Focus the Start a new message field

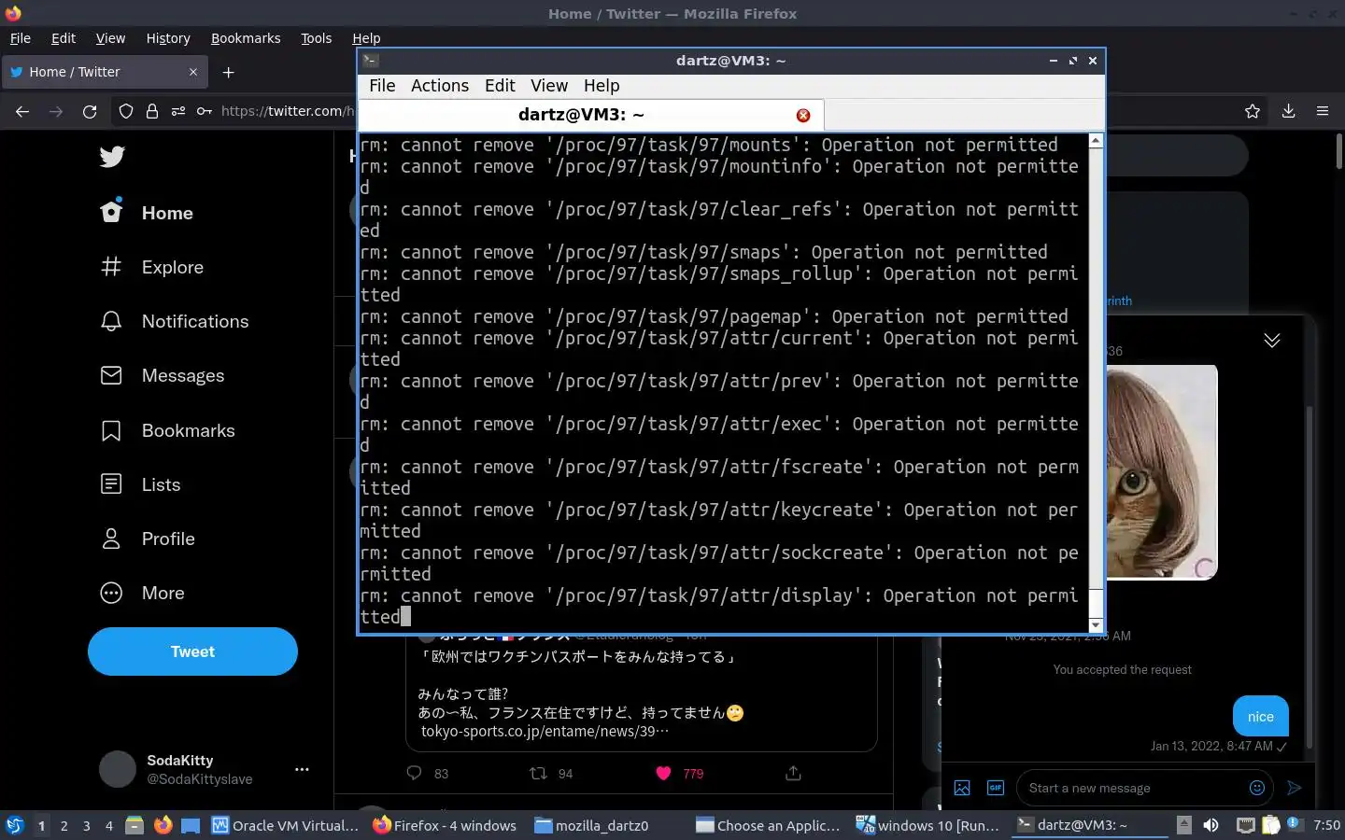point(1130,788)
